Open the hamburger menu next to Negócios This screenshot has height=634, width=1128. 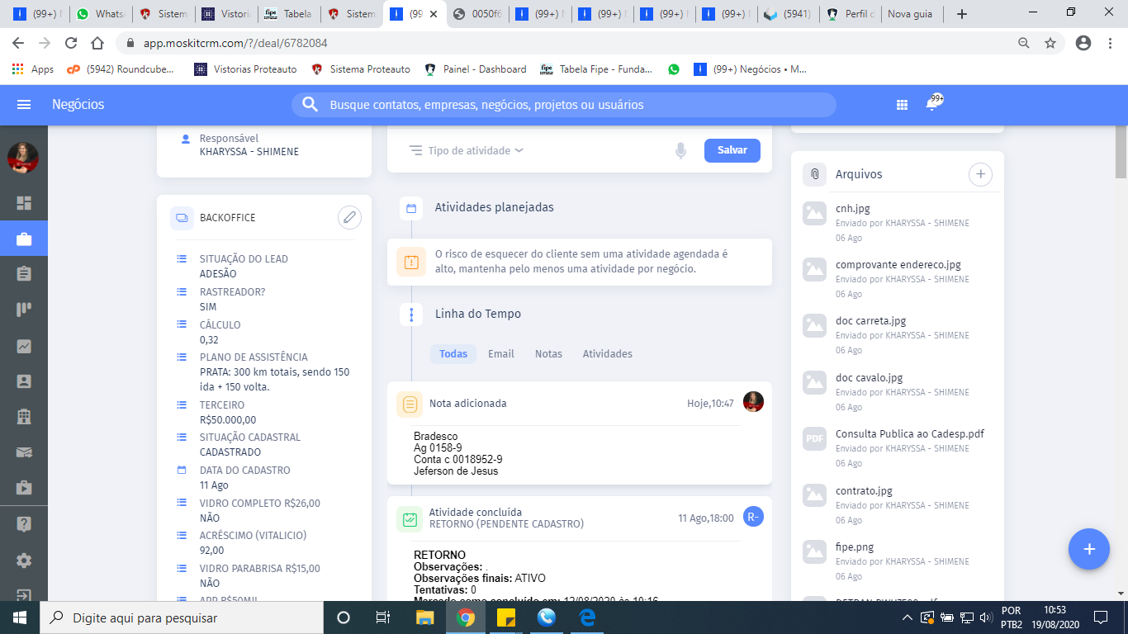click(x=24, y=105)
